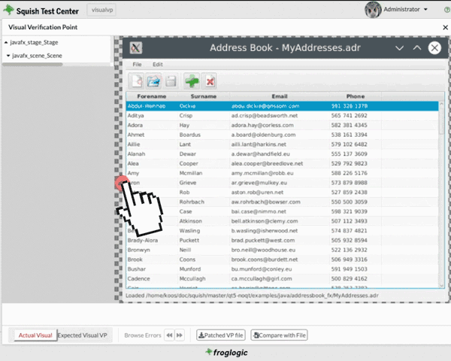Click the green plus Add icon
This screenshot has height=361, width=451.
[192, 80]
